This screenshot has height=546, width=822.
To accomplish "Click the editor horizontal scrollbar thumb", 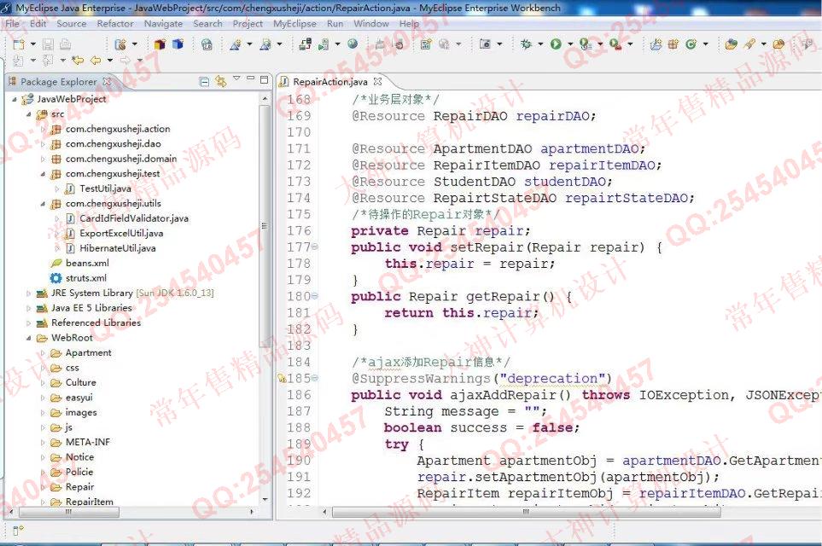I will [526, 511].
